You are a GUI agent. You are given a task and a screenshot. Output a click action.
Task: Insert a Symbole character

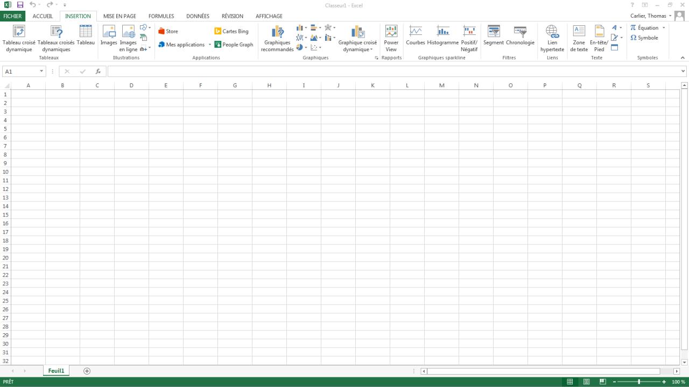pos(644,38)
